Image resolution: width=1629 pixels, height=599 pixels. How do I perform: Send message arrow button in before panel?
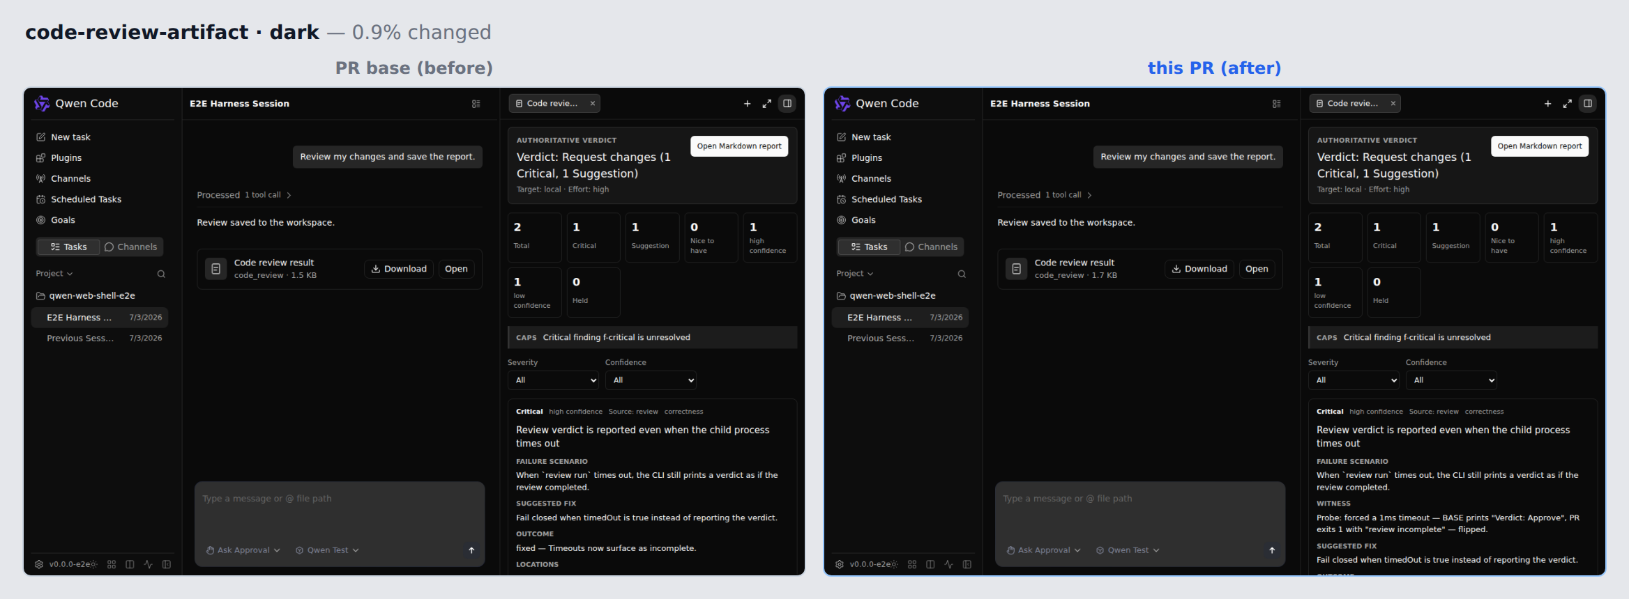click(471, 550)
